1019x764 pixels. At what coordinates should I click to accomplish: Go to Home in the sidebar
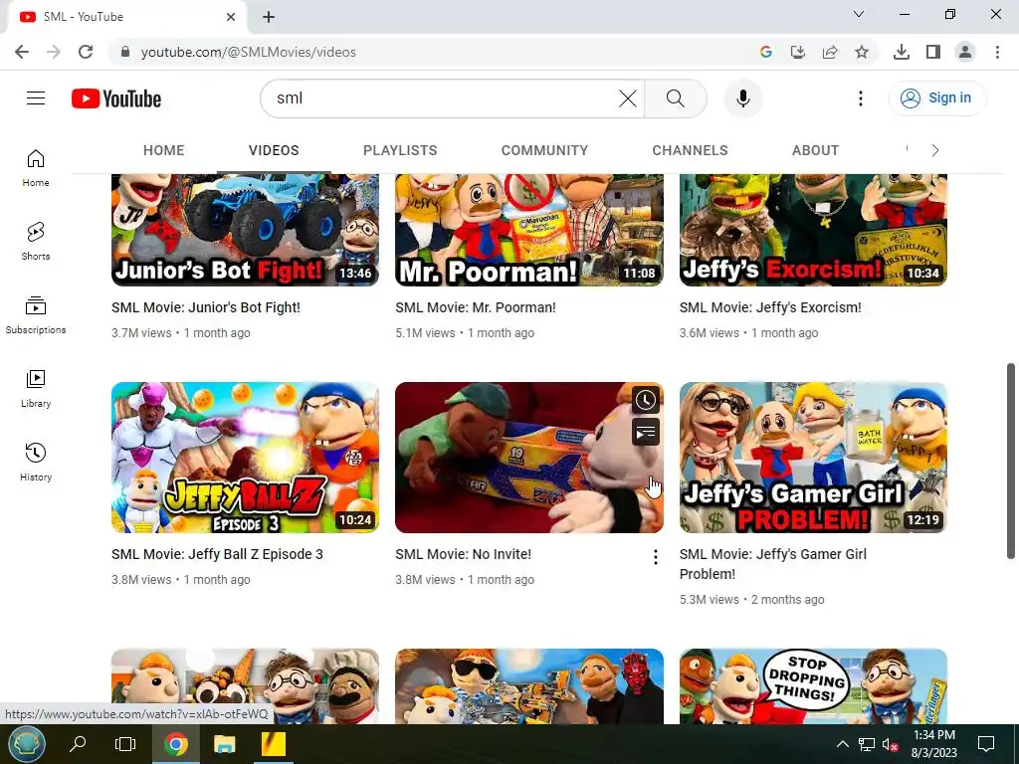(x=36, y=167)
